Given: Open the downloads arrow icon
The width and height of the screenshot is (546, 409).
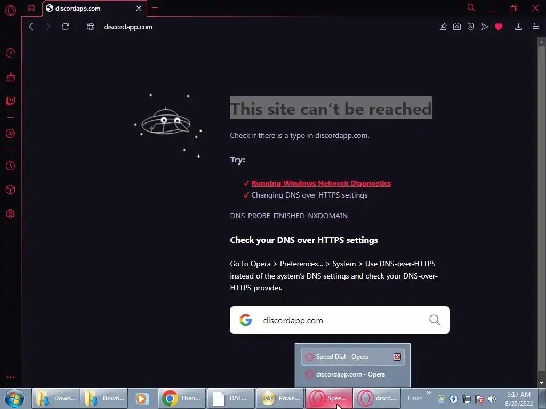Looking at the screenshot, I should pos(518,27).
